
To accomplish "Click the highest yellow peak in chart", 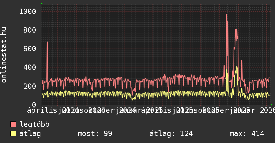I will (x=237, y=67).
